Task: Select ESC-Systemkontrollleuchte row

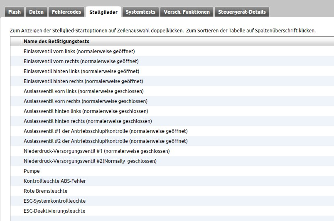Action: click(x=54, y=201)
